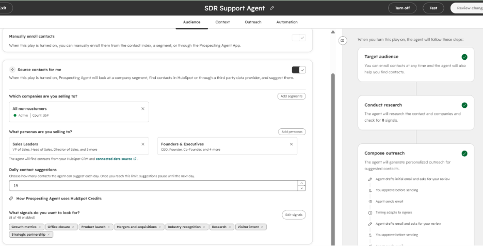Click the Conduct research green checkmark
This screenshot has height=246, width=483.
[x=464, y=105]
